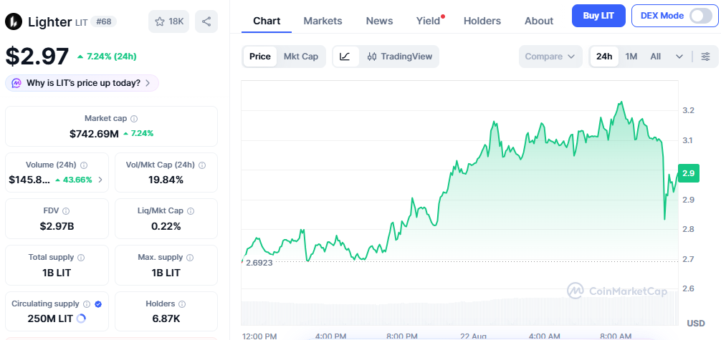The image size is (721, 340).
Task: Show info tooltip for Circulating supply
Action: (x=87, y=303)
